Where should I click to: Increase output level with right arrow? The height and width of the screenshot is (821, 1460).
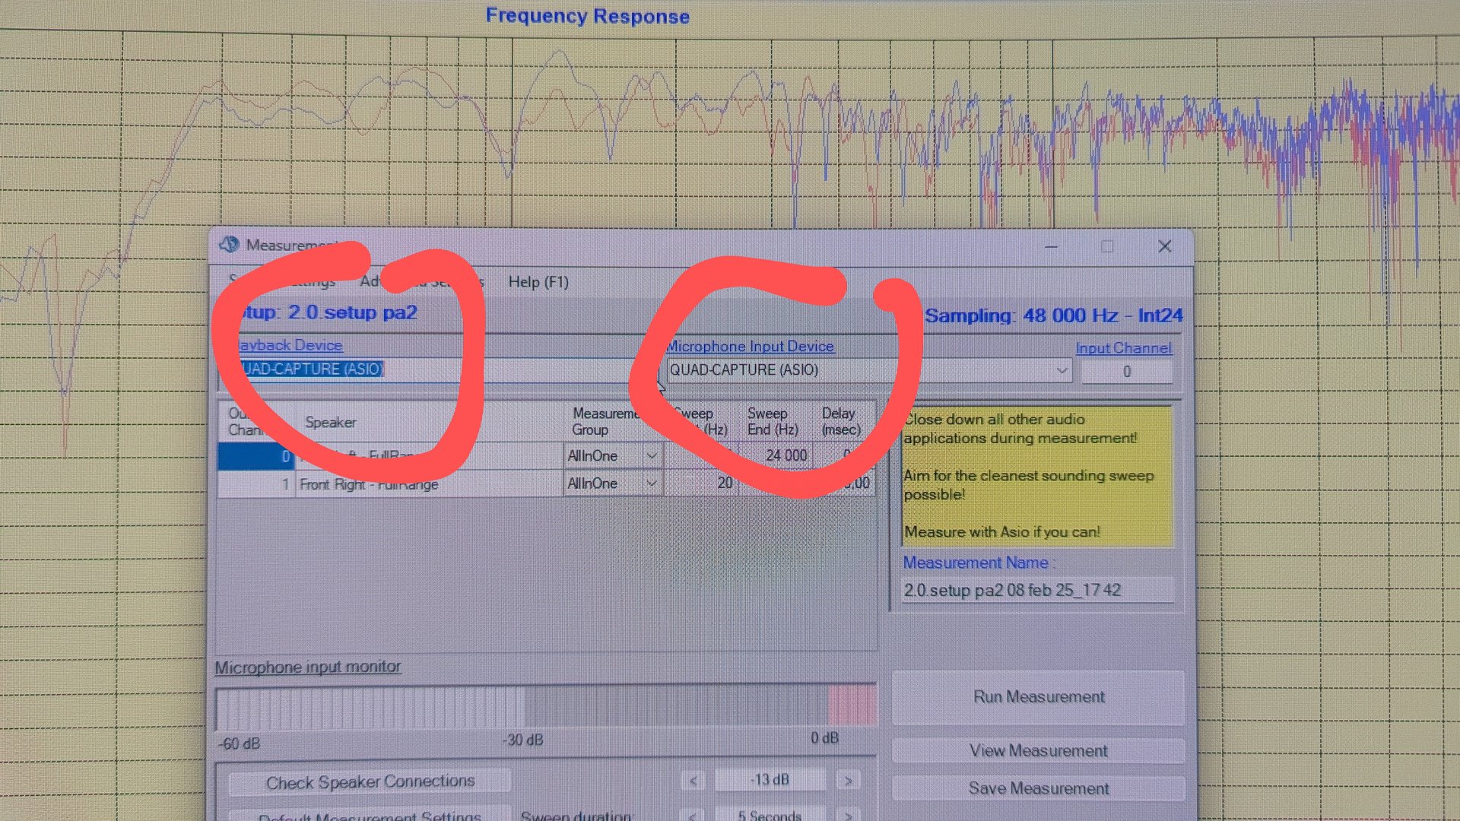tap(848, 781)
